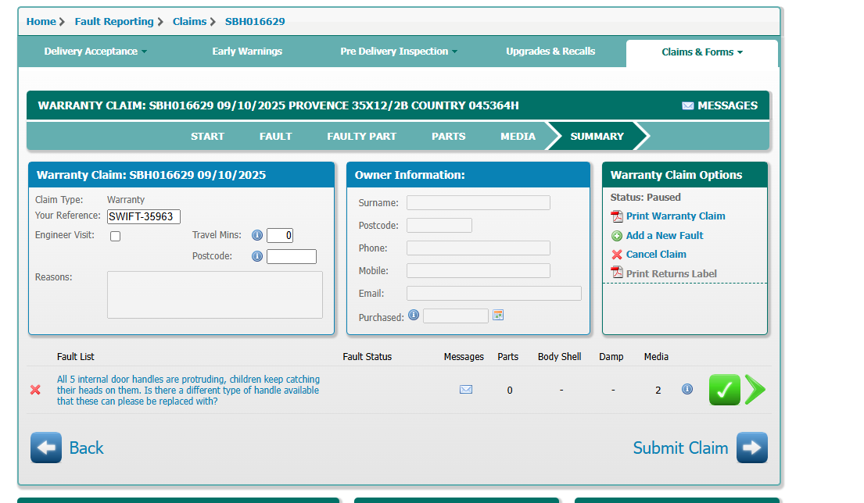This screenshot has width=864, height=503.
Task: Open the Messages envelope icon in claim header
Action: coord(687,105)
